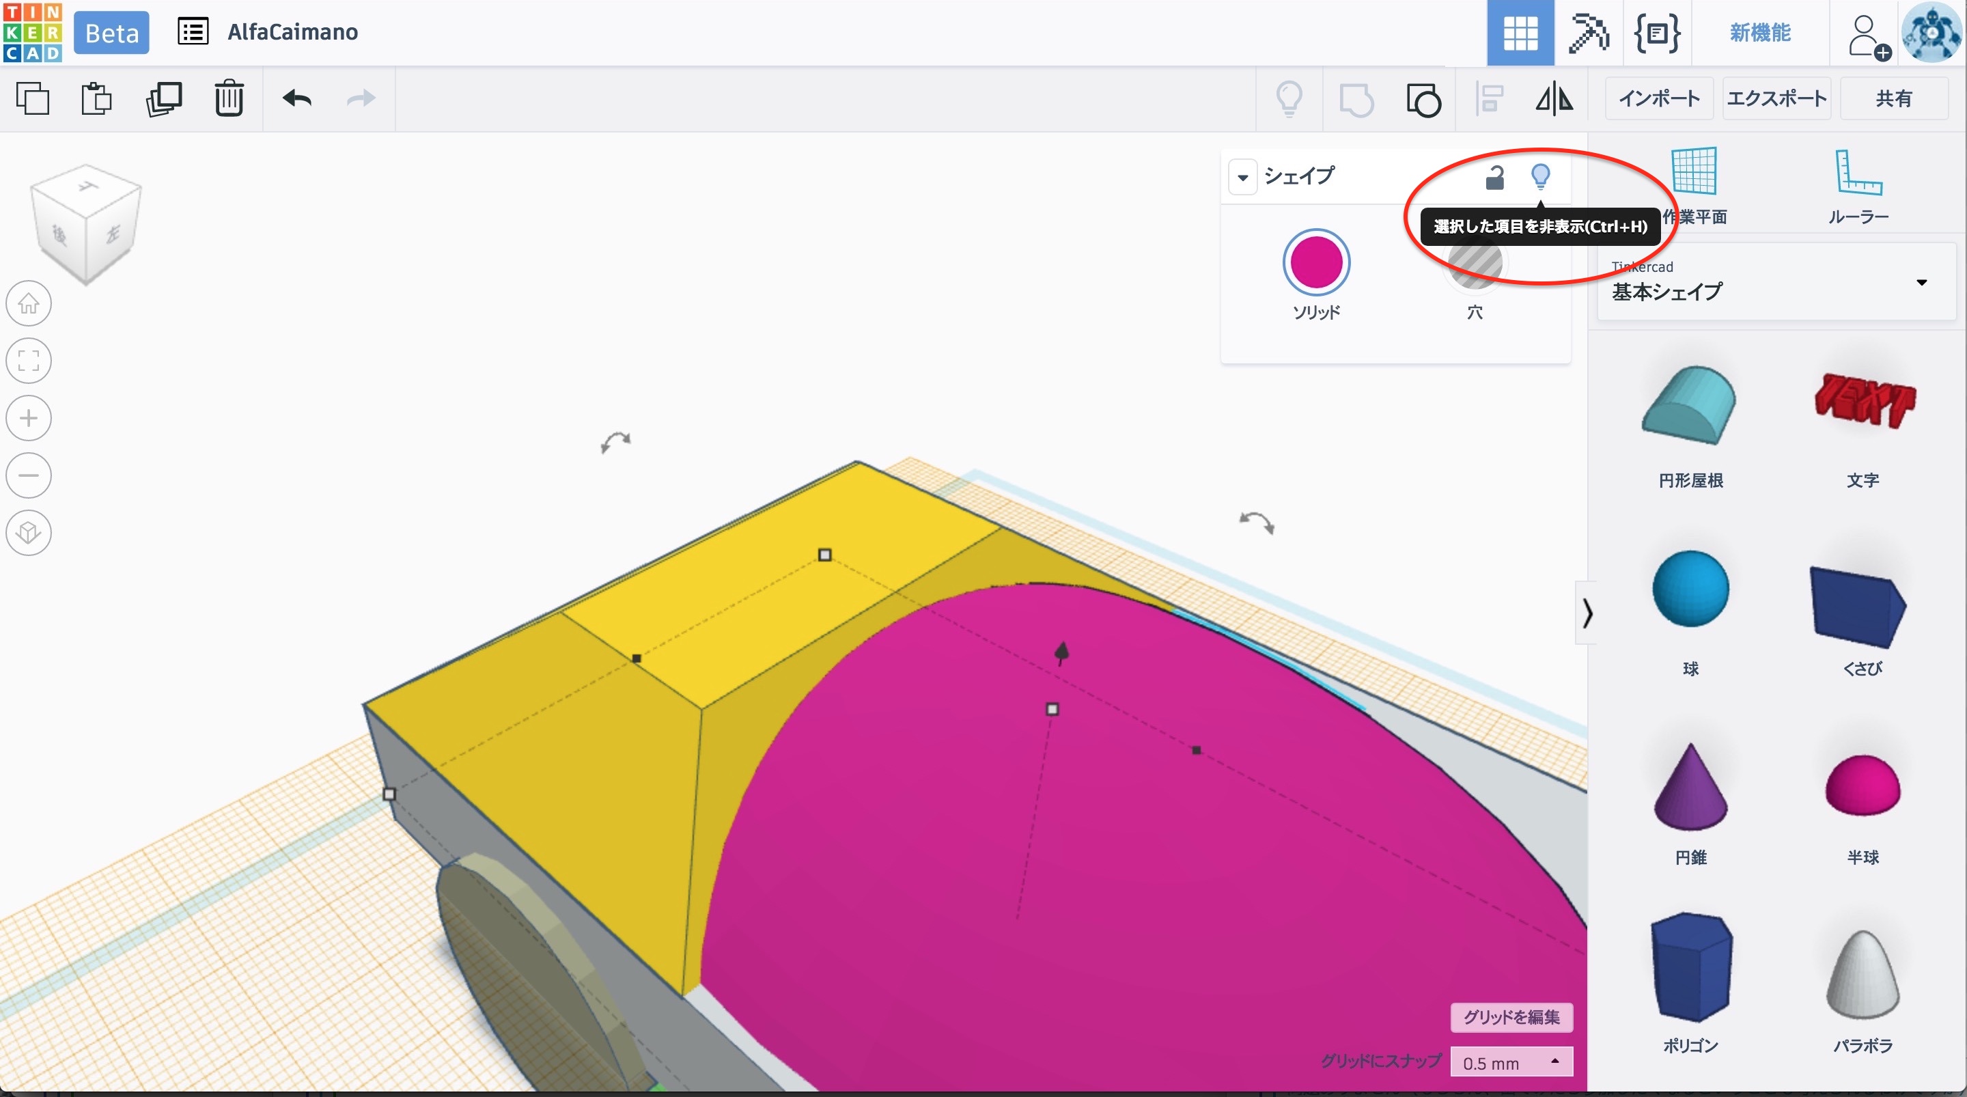
Task: Click the Copy icon in toolbar
Action: (x=32, y=98)
